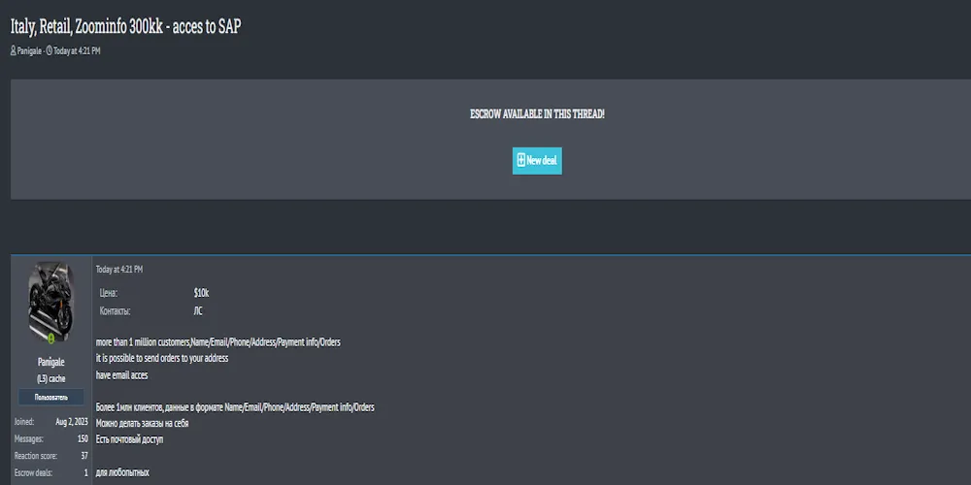Click the 'ЛС' contact value
Viewport: 971px width, 485px height.
pos(197,311)
